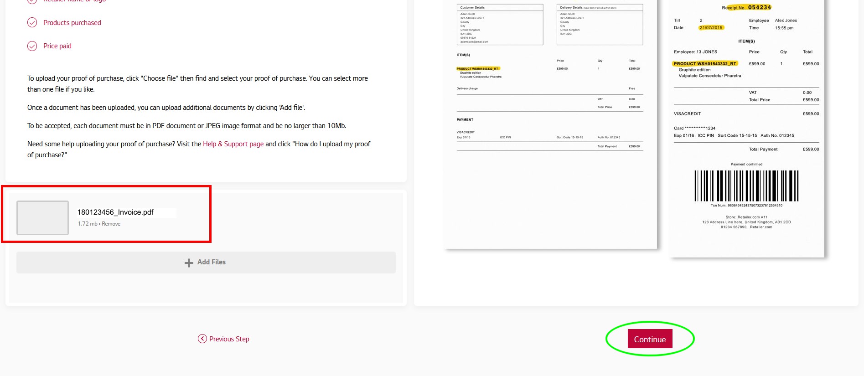The height and width of the screenshot is (376, 864).
Task: Click the 180123456_Invoice.pdf file name
Action: click(x=115, y=212)
